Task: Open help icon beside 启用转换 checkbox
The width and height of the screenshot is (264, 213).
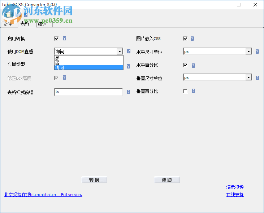Action: pyautogui.click(x=65, y=38)
